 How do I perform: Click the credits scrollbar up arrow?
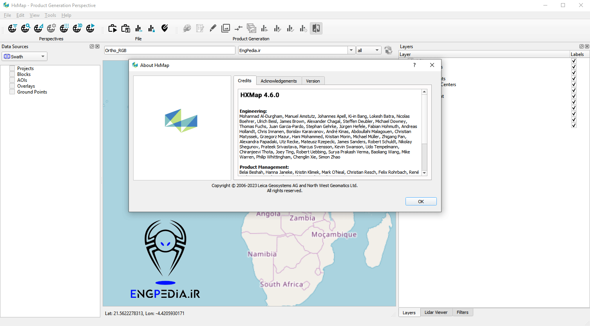(424, 92)
